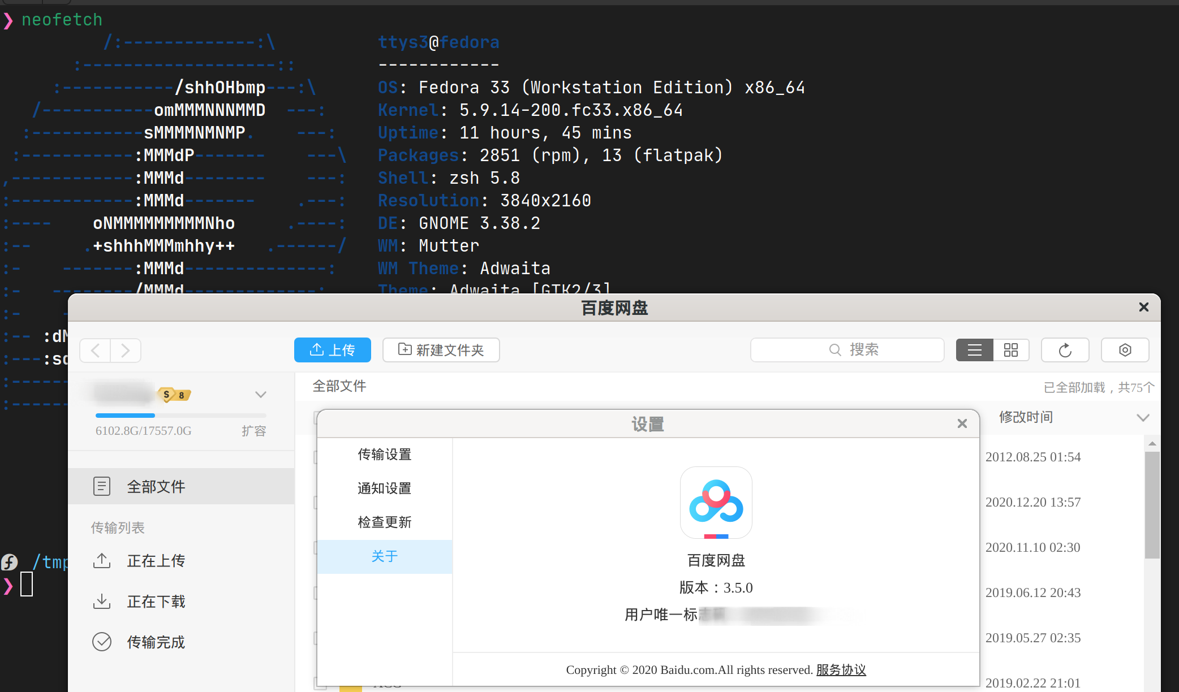This screenshot has height=692, width=1179.
Task: Click date 2012.08.25 01:54
Action: (1033, 457)
